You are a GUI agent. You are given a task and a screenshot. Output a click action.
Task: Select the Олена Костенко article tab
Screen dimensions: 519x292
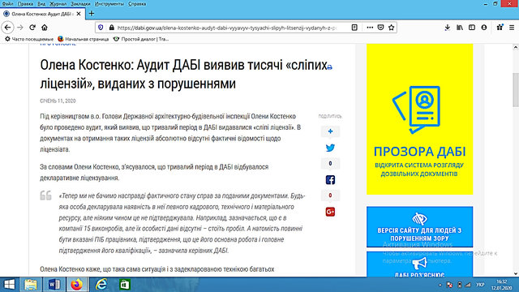(x=42, y=14)
